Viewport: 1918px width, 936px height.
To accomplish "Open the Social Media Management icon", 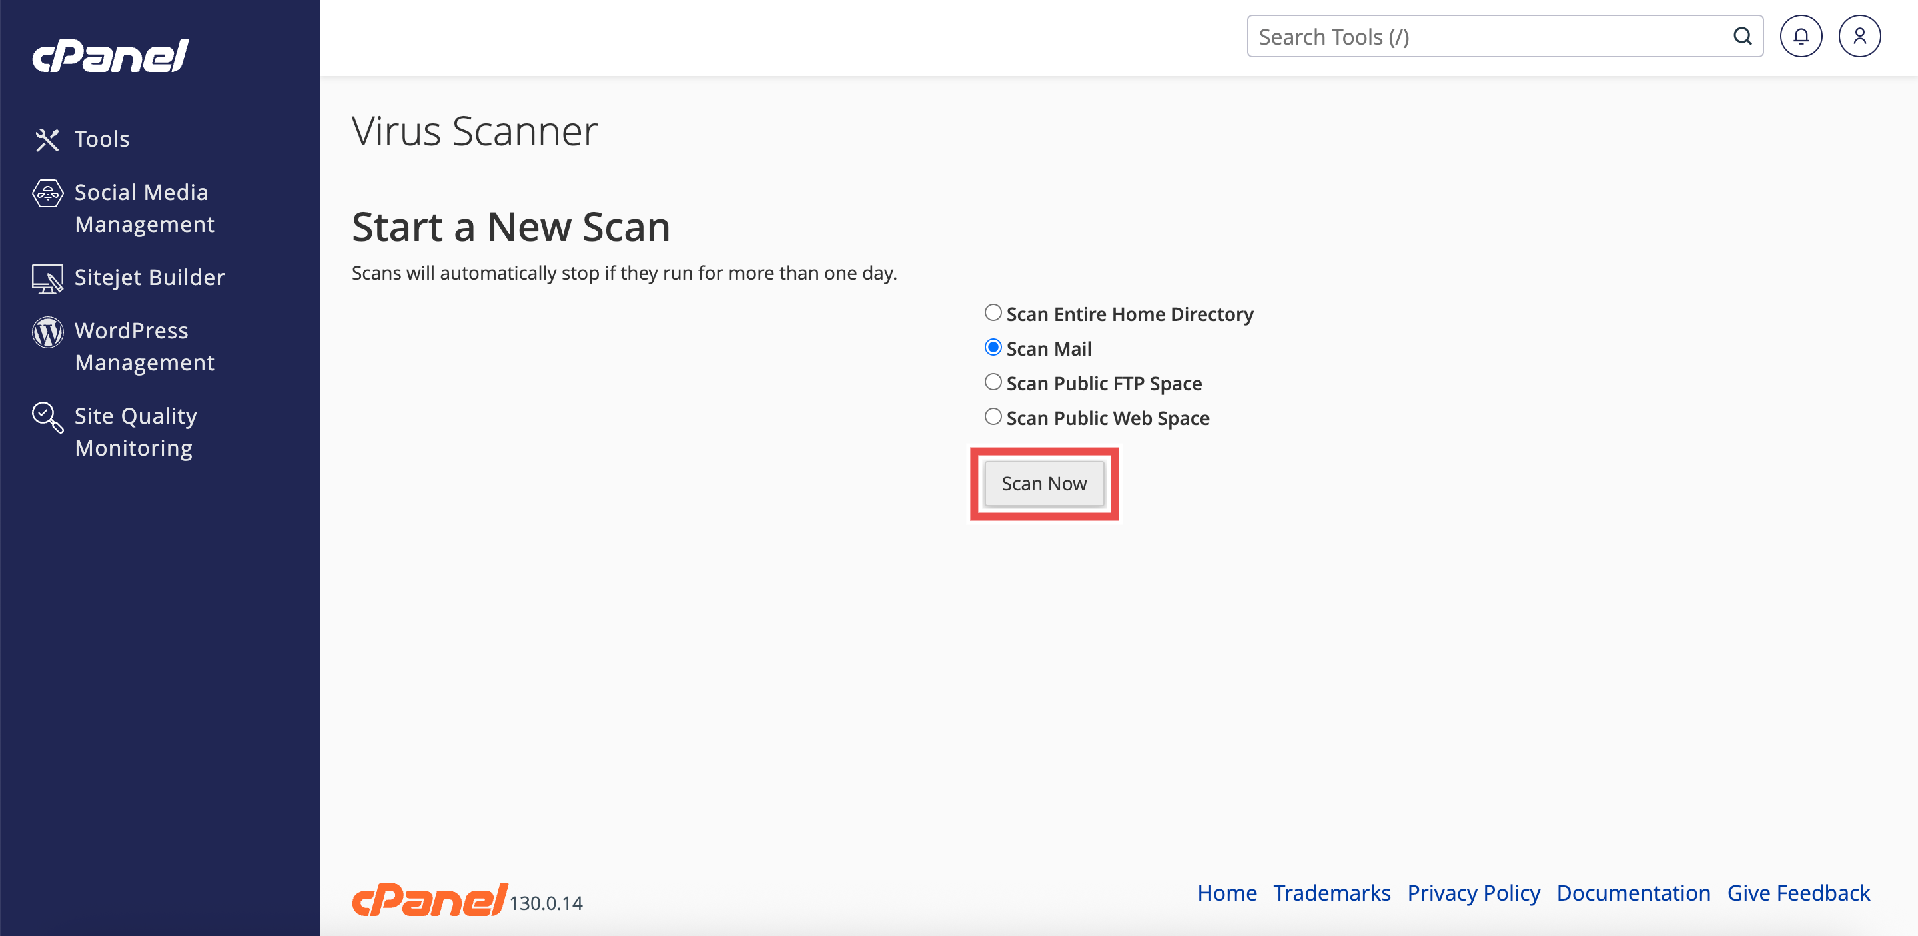I will coord(48,193).
